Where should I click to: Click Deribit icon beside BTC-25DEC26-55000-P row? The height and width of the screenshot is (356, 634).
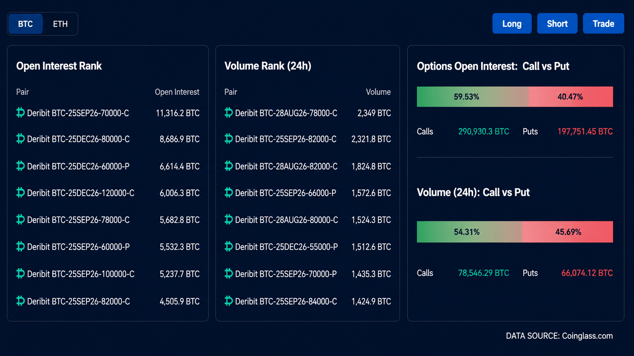[x=229, y=247]
